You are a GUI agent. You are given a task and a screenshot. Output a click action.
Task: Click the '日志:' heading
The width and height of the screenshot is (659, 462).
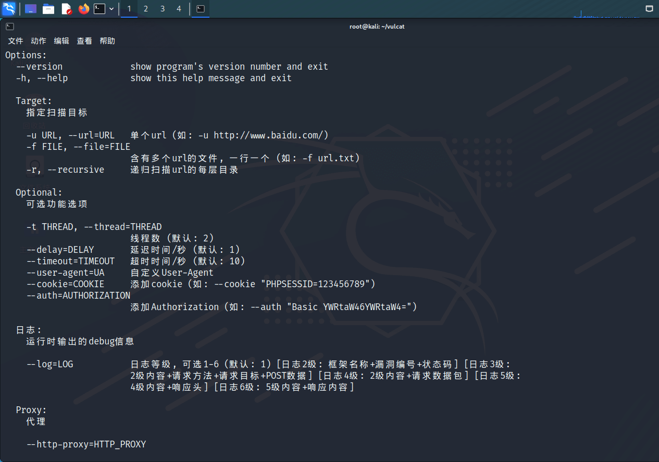point(29,330)
